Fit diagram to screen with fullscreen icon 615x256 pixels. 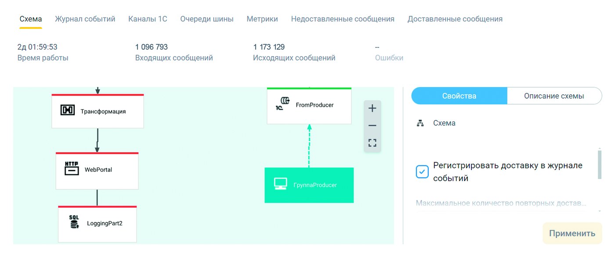372,143
